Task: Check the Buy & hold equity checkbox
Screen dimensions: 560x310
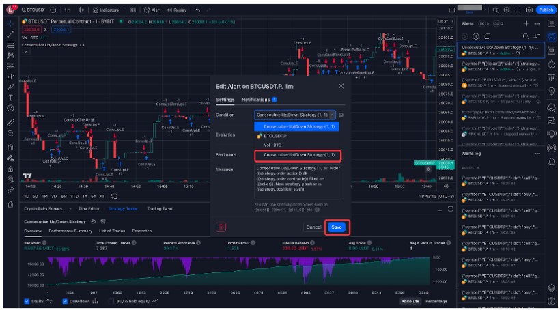Action: (111, 301)
